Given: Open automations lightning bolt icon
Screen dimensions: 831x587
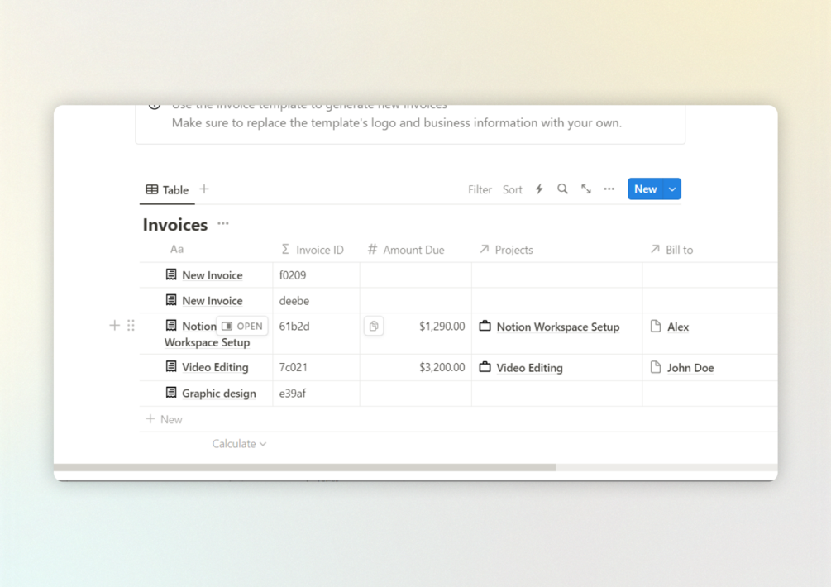Looking at the screenshot, I should point(539,189).
